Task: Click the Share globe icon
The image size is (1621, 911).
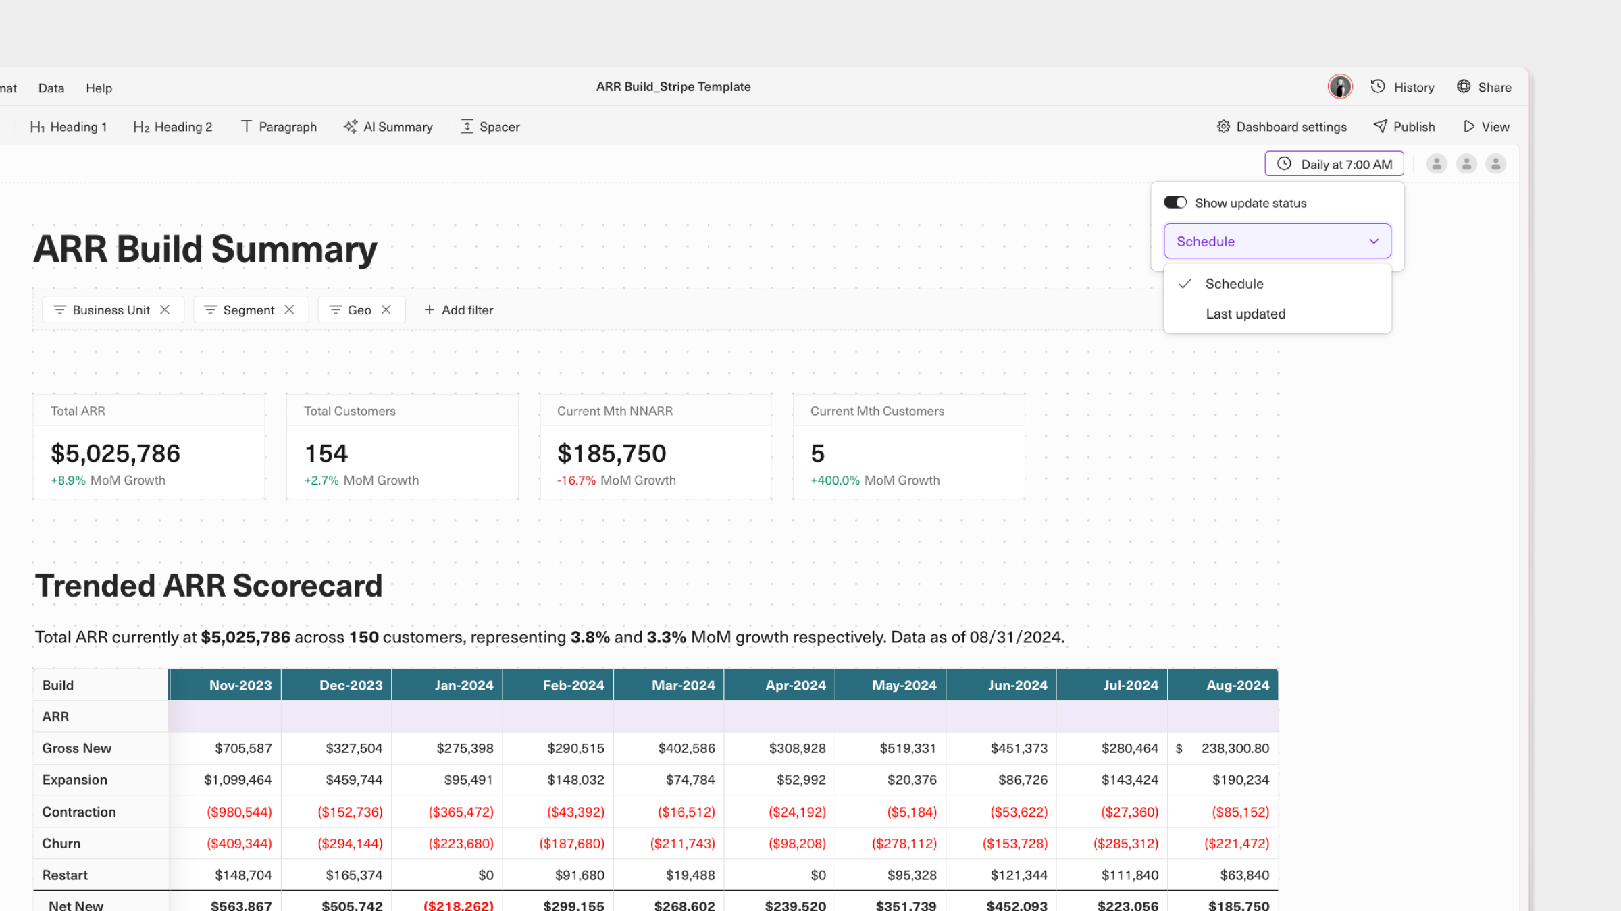Action: (1464, 87)
